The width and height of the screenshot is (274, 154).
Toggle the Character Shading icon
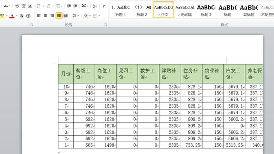pos(22,16)
